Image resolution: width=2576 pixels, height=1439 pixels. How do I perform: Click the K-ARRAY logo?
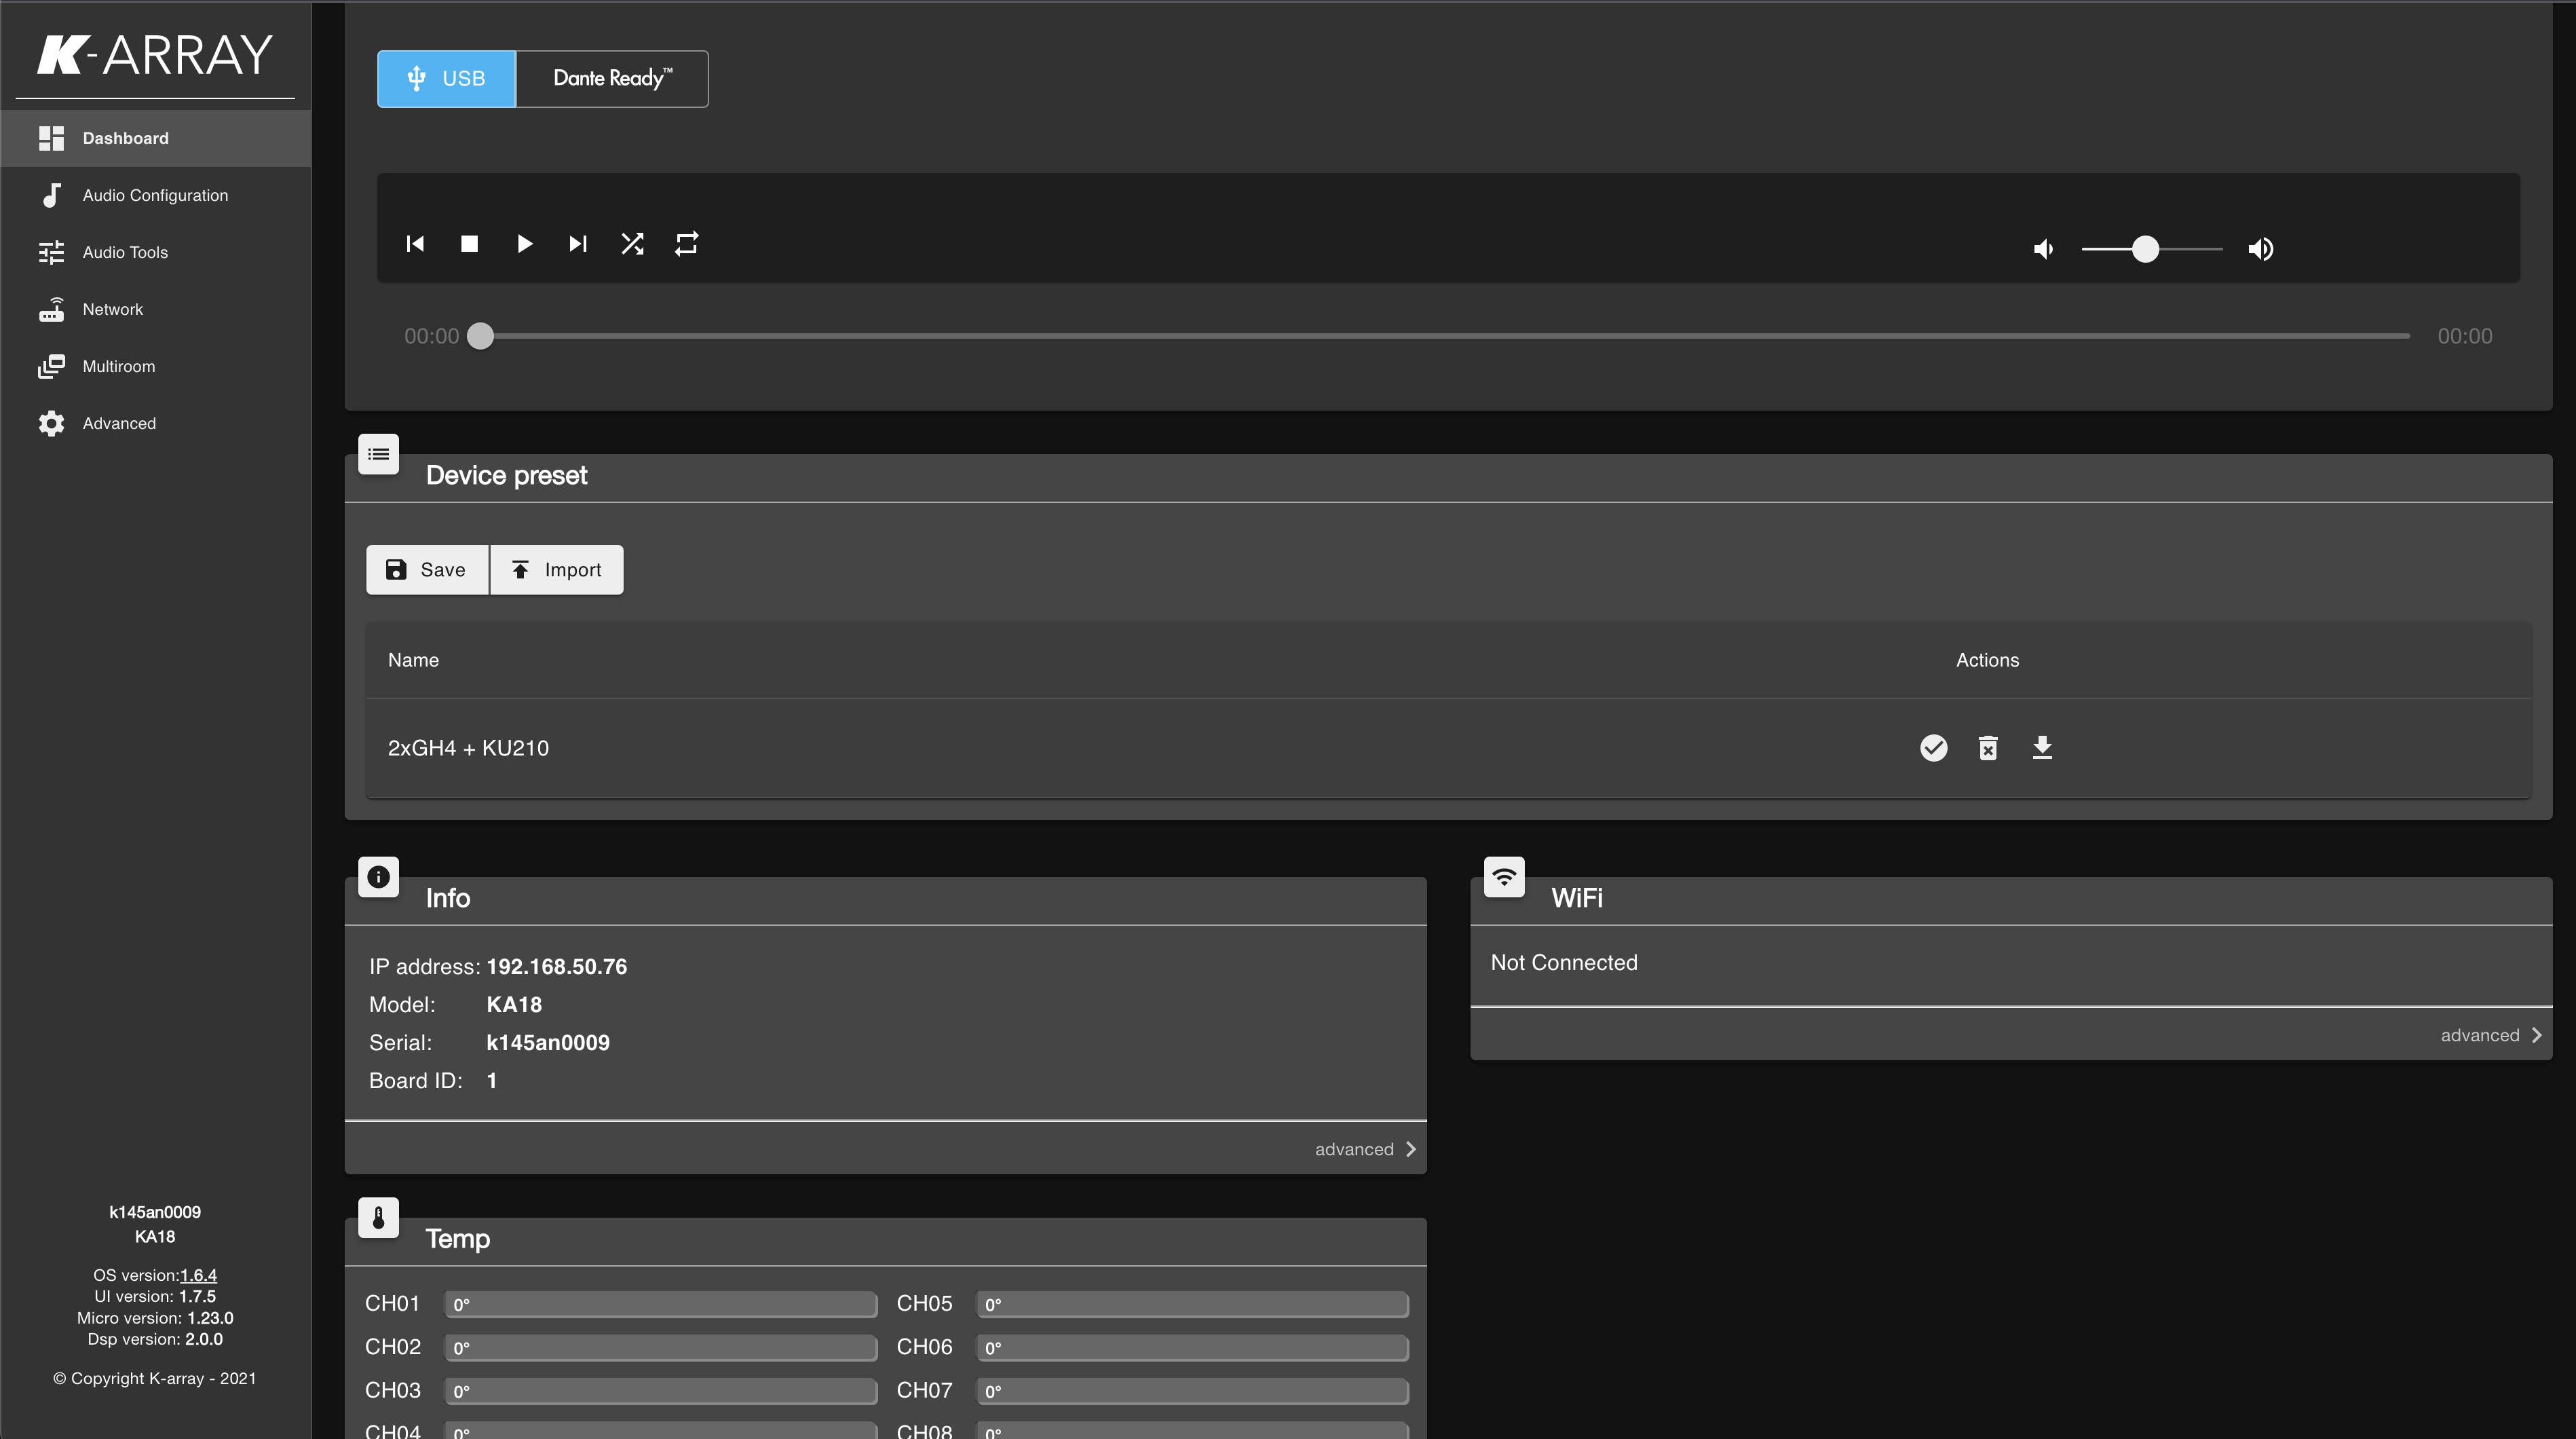[x=155, y=55]
